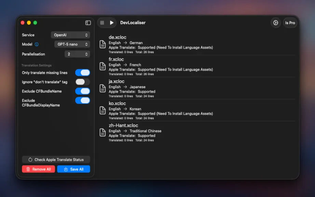Click Translated: 0 lines in ko.xcloc row
The height and width of the screenshot is (197, 315).
[x=121, y=118]
